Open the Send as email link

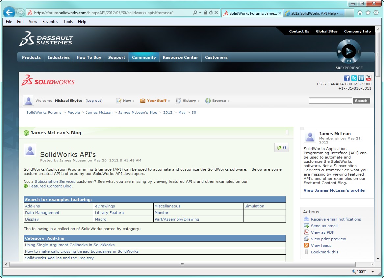324,226
